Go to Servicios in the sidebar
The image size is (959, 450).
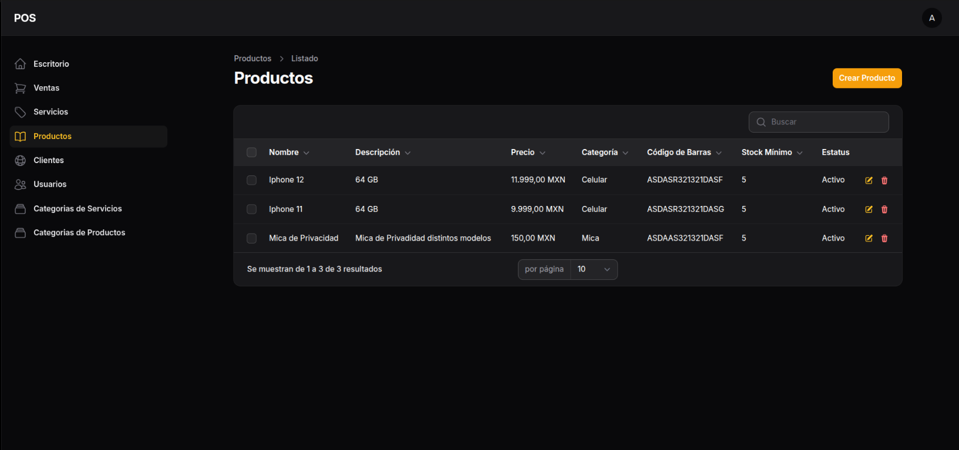coord(51,112)
